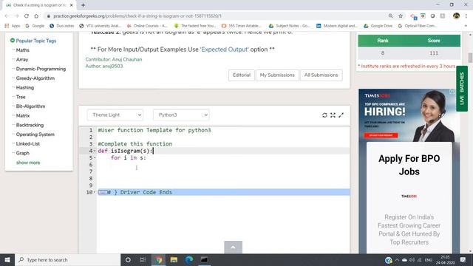Open Theme Light dropdown
Viewport: 473px width, 266px height.
click(115, 115)
